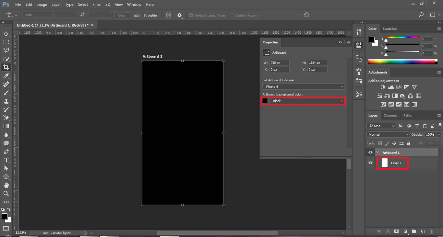Select the Hand tool
Viewport: 443px width, 237px height.
pyautogui.click(x=6, y=185)
